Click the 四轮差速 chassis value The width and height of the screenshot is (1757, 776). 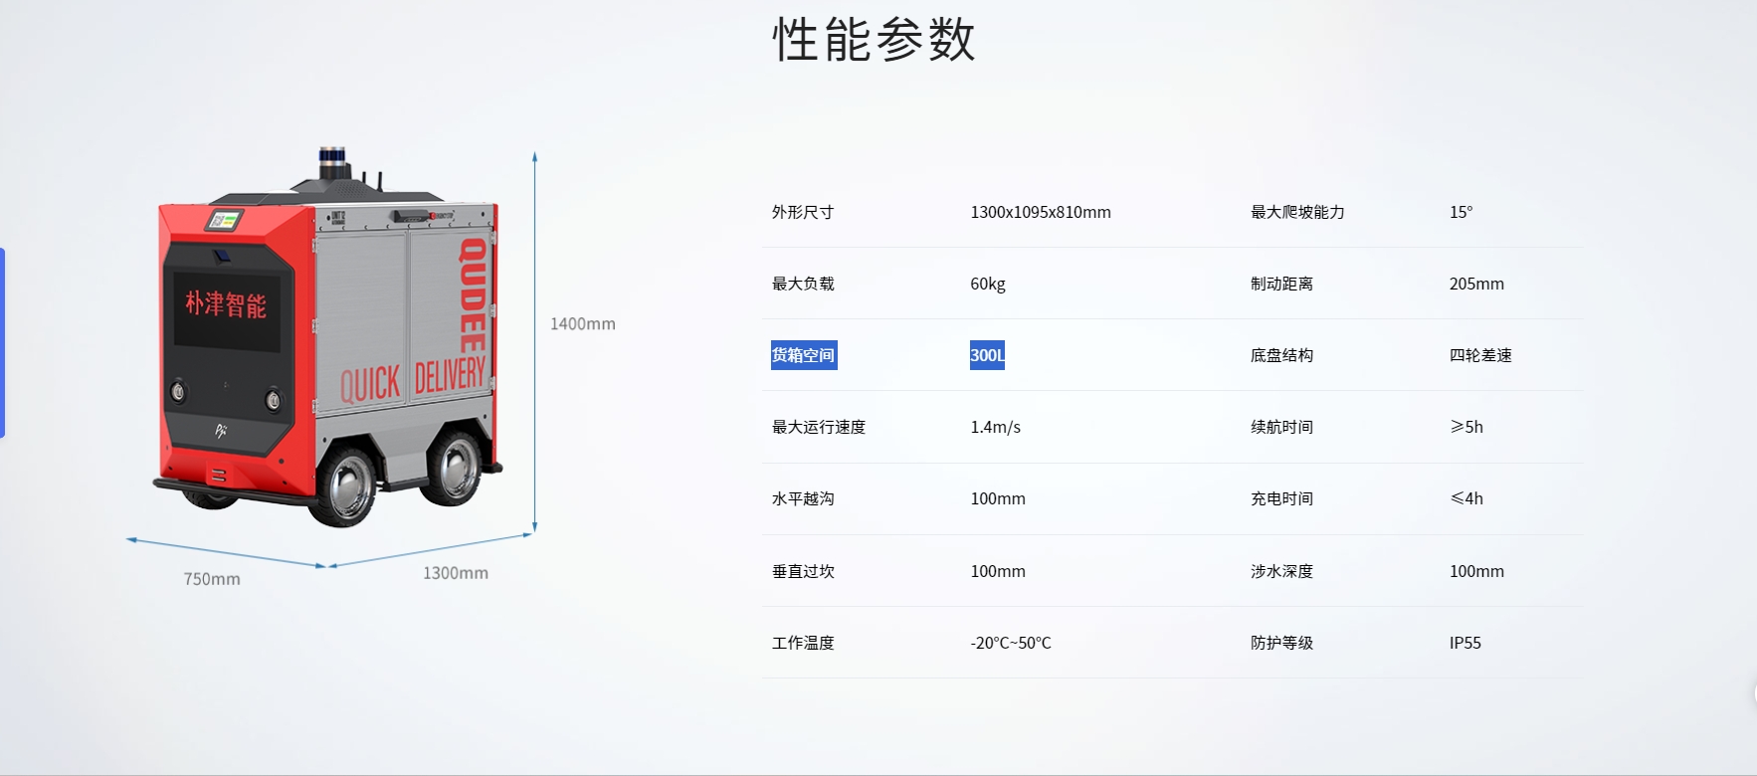1479,355
